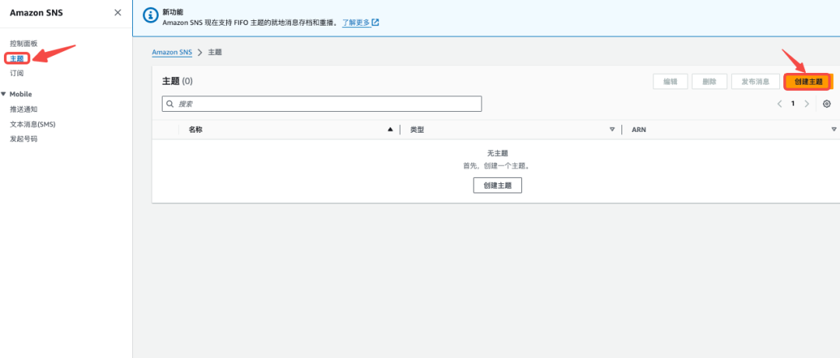Click the 类型 column header
The image size is (840, 358).
[x=418, y=130]
